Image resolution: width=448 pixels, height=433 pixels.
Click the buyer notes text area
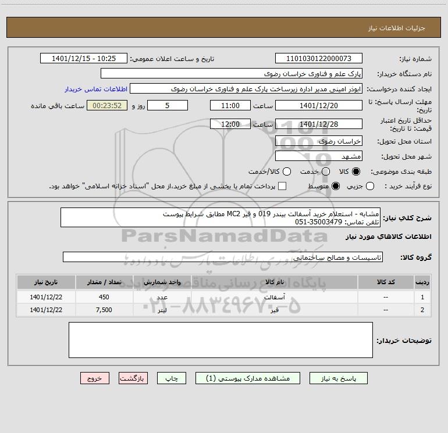coord(221,339)
